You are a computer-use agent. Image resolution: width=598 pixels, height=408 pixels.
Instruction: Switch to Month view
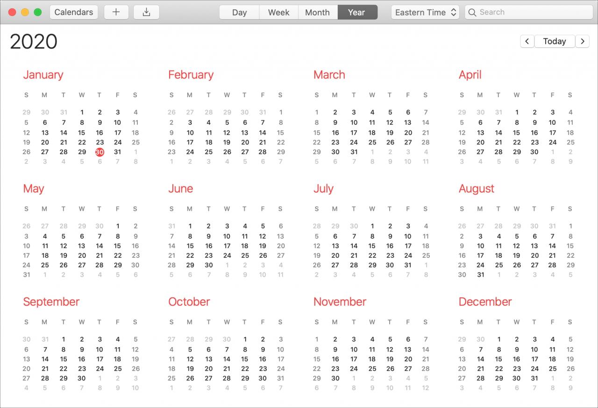coord(318,12)
